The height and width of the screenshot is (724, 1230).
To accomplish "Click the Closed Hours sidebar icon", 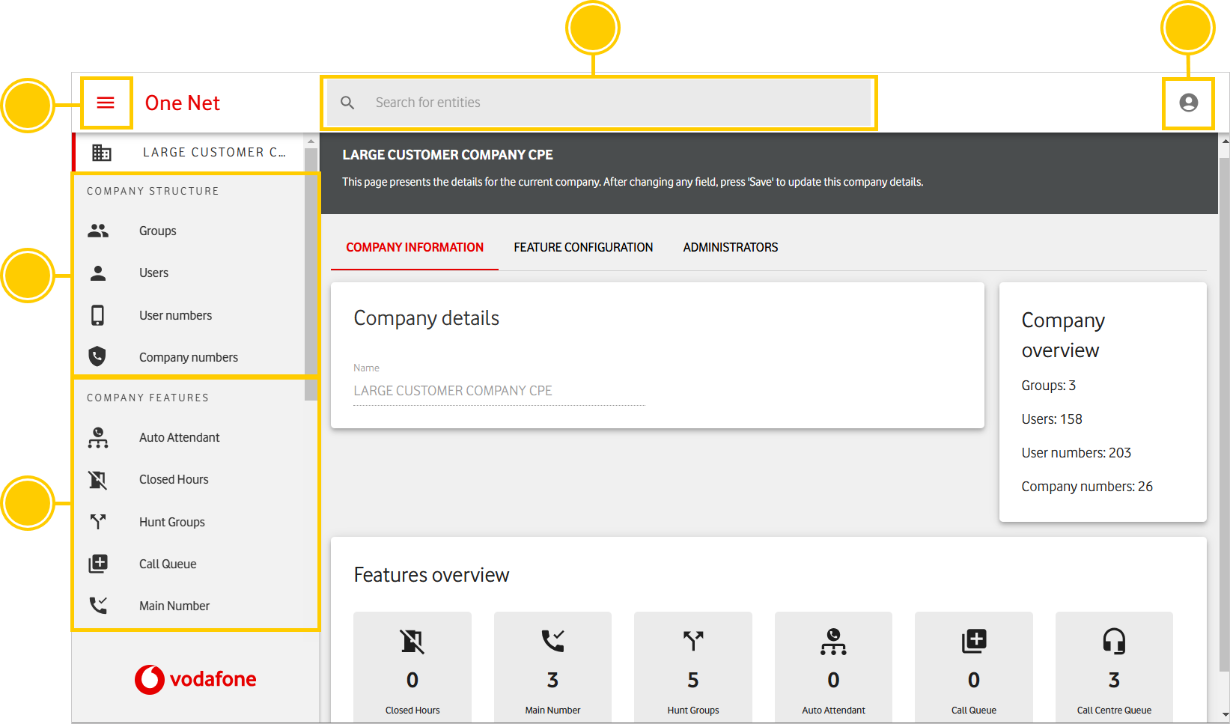I will 98,480.
